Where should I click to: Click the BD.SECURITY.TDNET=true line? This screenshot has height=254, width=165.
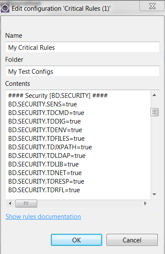pyautogui.click(x=45, y=173)
